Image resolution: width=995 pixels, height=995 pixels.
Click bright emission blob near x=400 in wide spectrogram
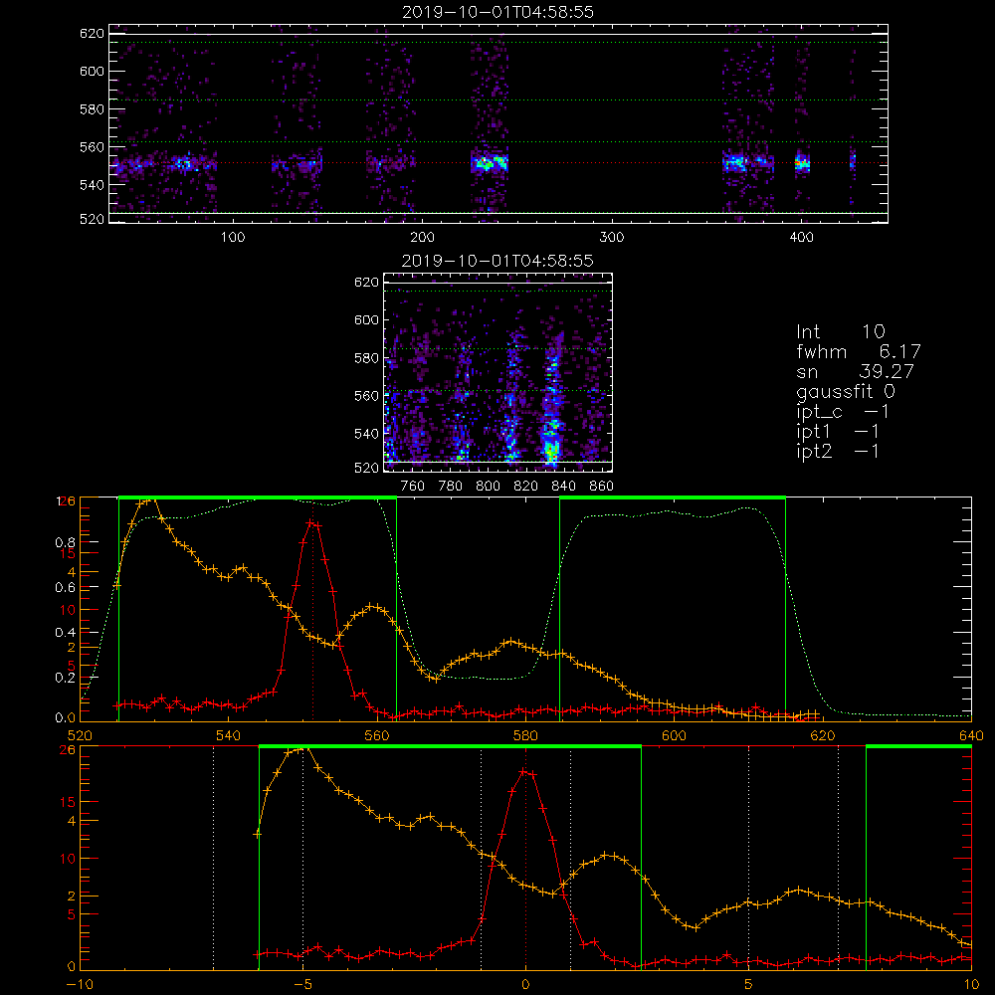click(x=802, y=163)
